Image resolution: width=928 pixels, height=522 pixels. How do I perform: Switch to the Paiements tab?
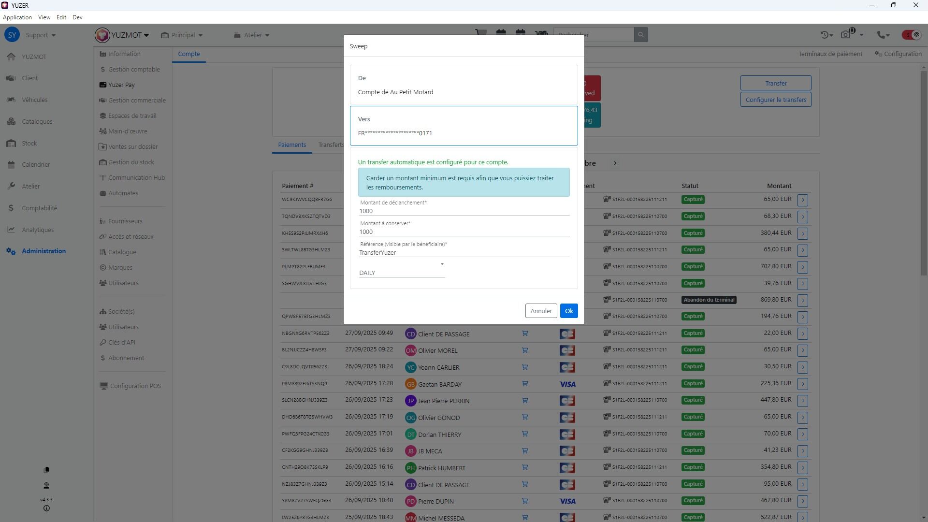[x=292, y=145]
